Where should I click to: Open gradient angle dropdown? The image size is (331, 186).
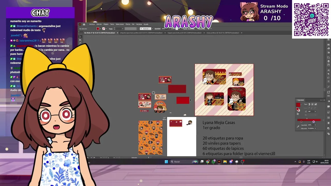(315, 111)
